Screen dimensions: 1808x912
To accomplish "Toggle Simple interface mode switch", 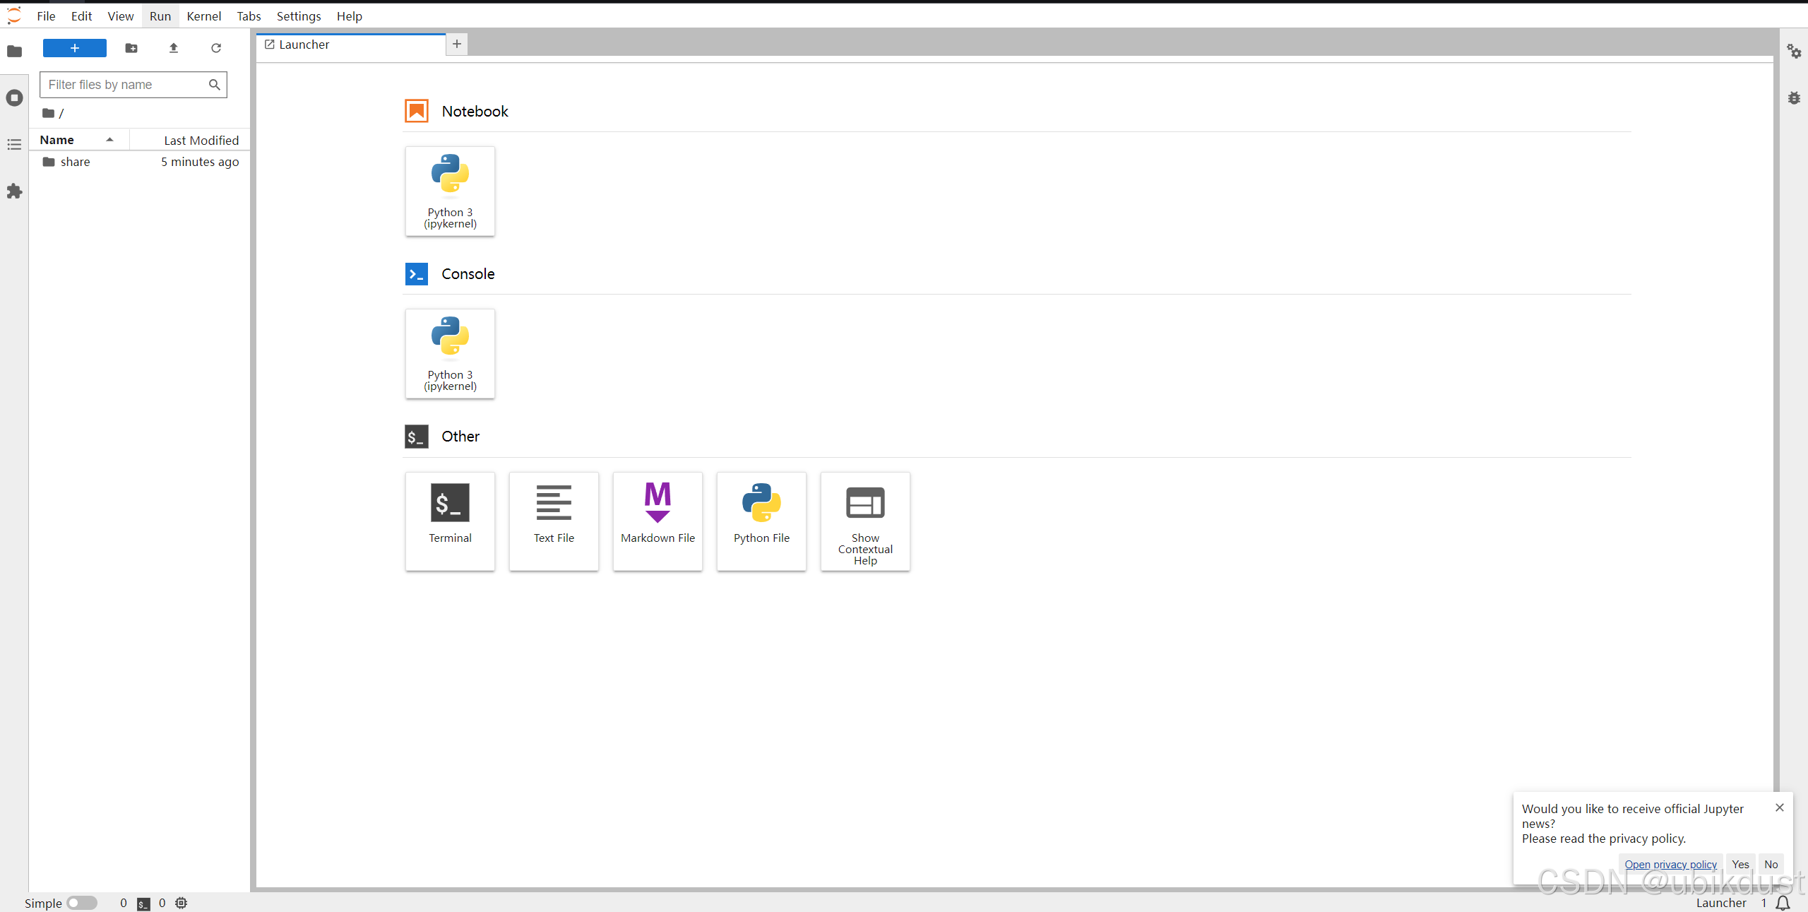I will (x=82, y=903).
